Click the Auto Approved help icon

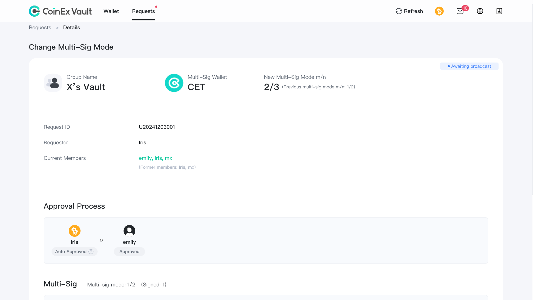[91, 252]
